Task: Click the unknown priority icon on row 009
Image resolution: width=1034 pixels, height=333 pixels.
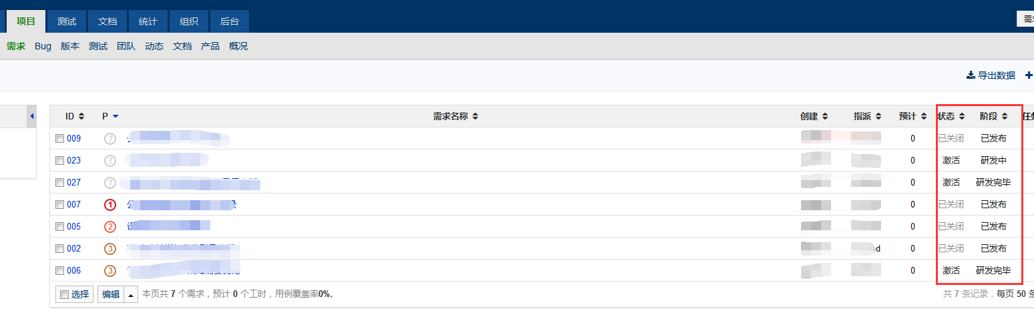Action: 110,138
